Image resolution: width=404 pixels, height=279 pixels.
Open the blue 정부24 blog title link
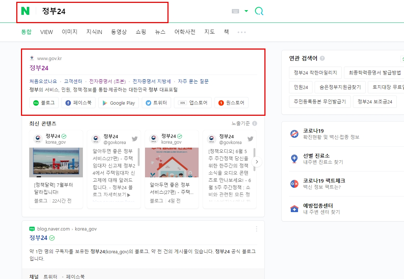(38, 238)
